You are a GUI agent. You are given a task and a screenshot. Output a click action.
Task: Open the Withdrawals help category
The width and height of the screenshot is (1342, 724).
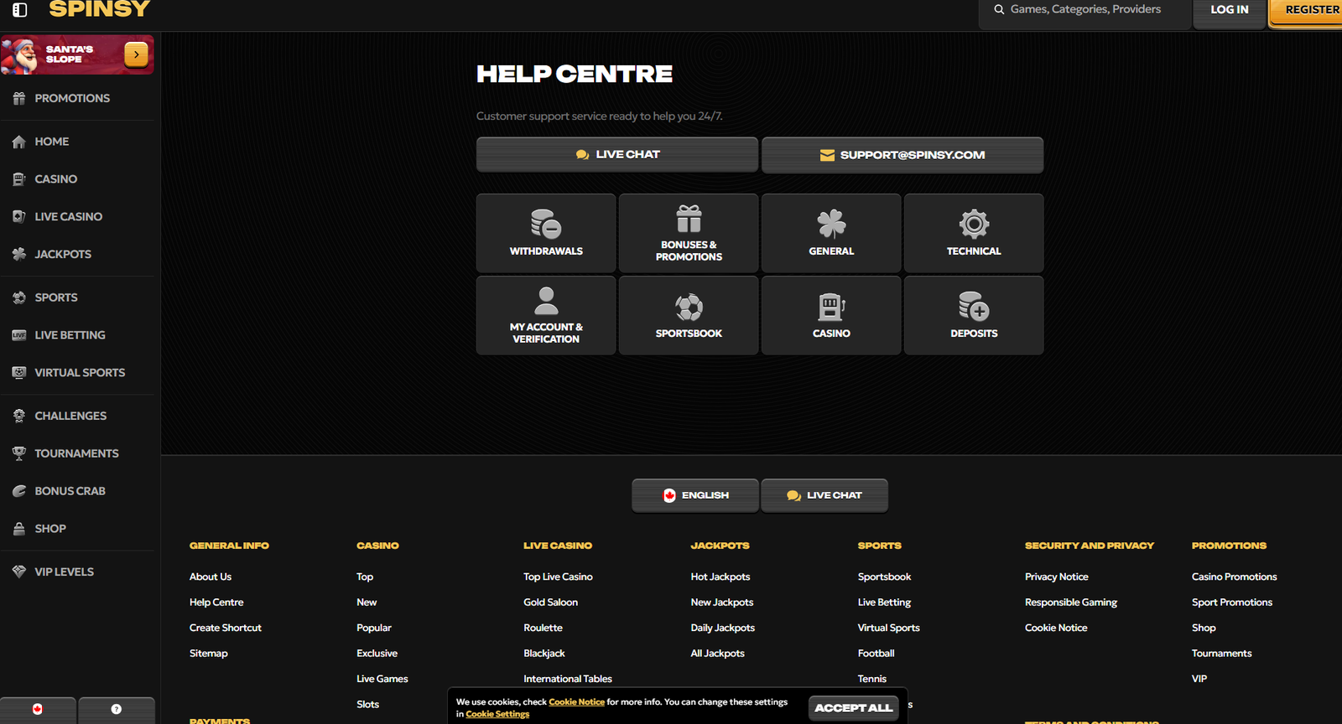point(546,233)
